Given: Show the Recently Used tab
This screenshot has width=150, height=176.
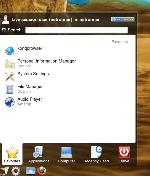Looking at the screenshot, I should pos(96,155).
